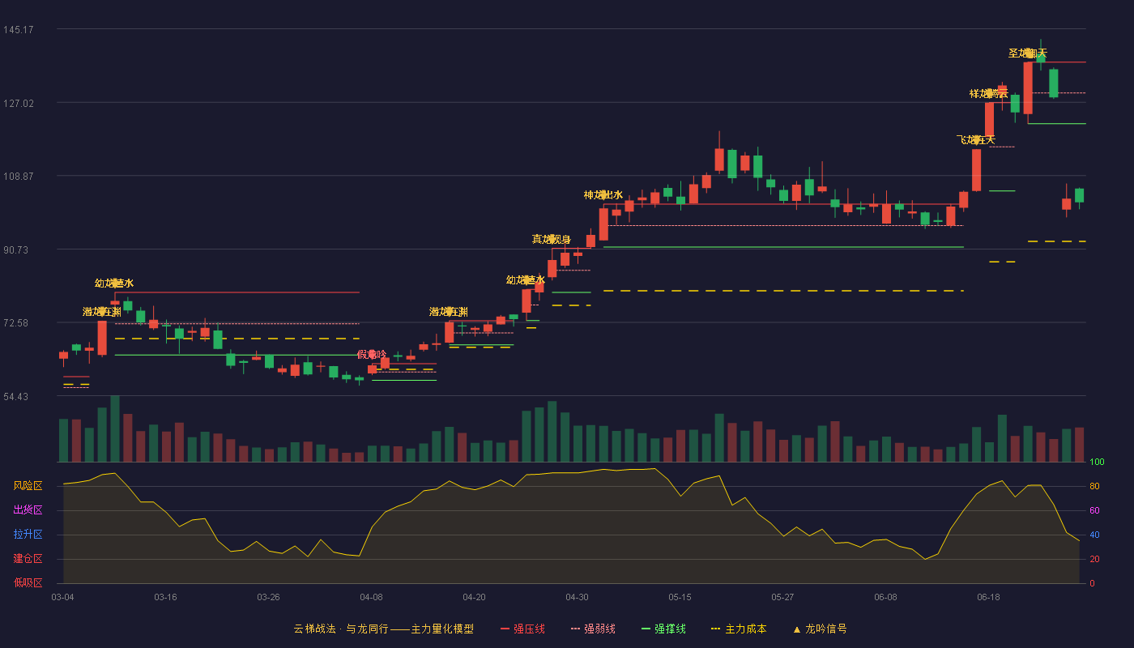The height and width of the screenshot is (648, 1134).
Task: Click the 04-20 date label
Action: (474, 597)
